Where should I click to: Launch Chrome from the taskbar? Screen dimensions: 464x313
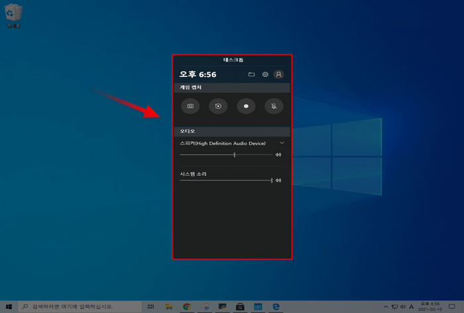(187, 307)
